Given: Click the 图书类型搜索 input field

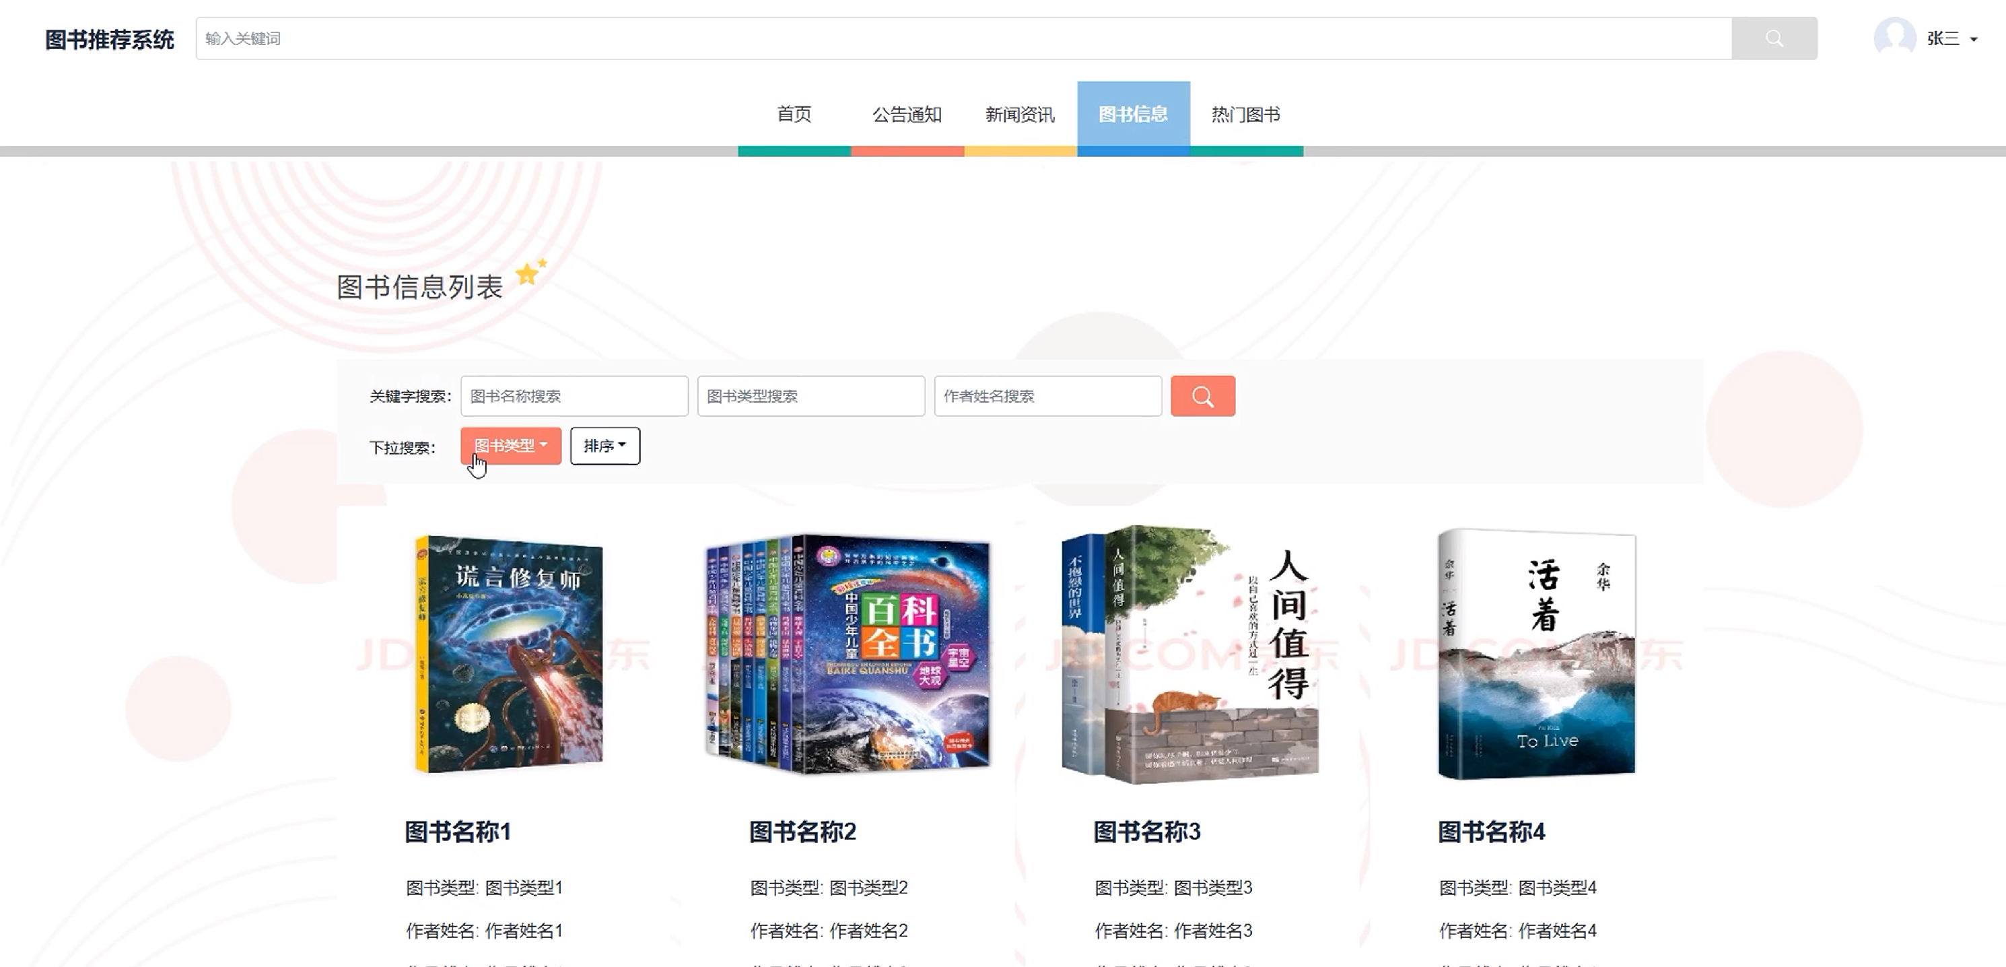Looking at the screenshot, I should [810, 397].
